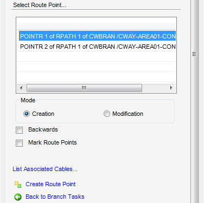Select the Modification mode radio button

coord(107,114)
